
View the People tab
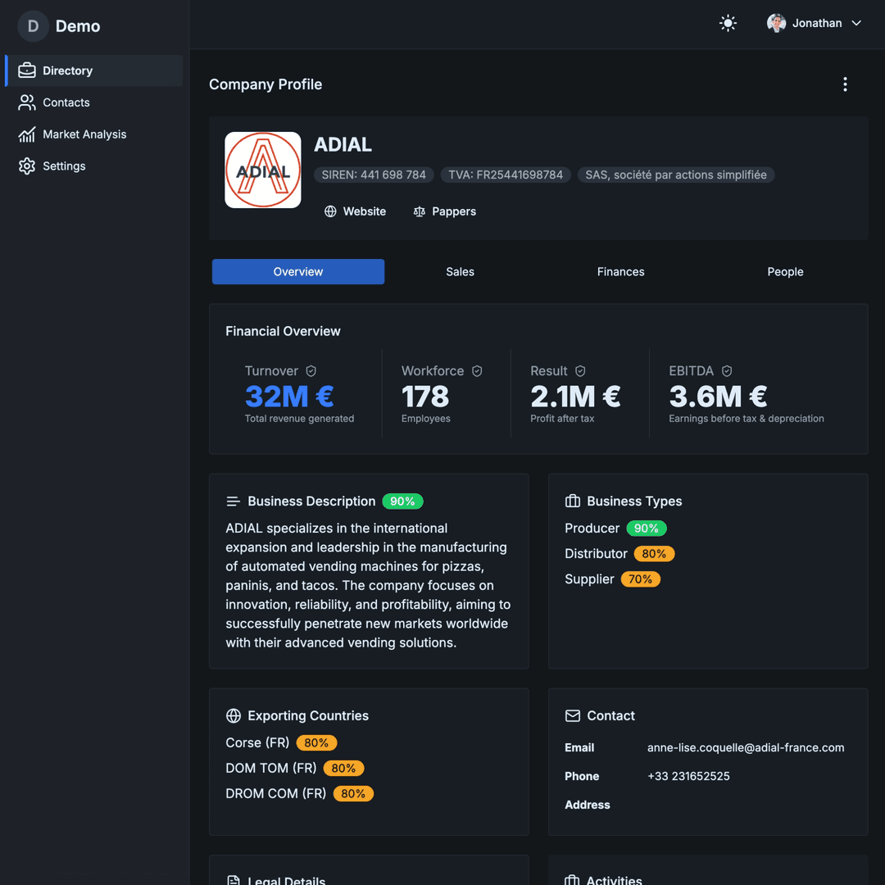coord(785,271)
